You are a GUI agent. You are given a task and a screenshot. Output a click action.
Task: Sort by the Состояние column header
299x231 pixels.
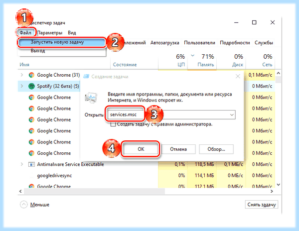click(x=125, y=65)
